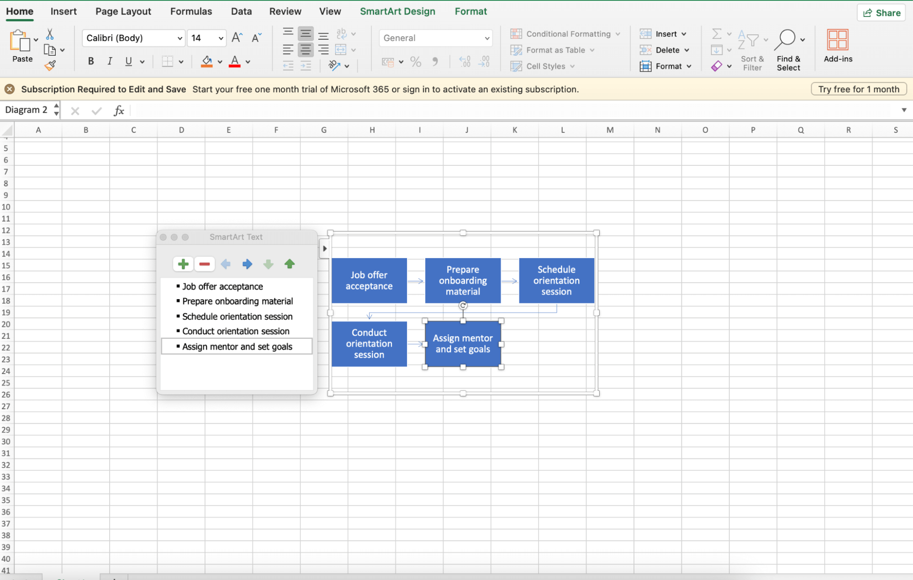This screenshot has width=913, height=580.
Task: Apply percent style formatting
Action: (415, 62)
